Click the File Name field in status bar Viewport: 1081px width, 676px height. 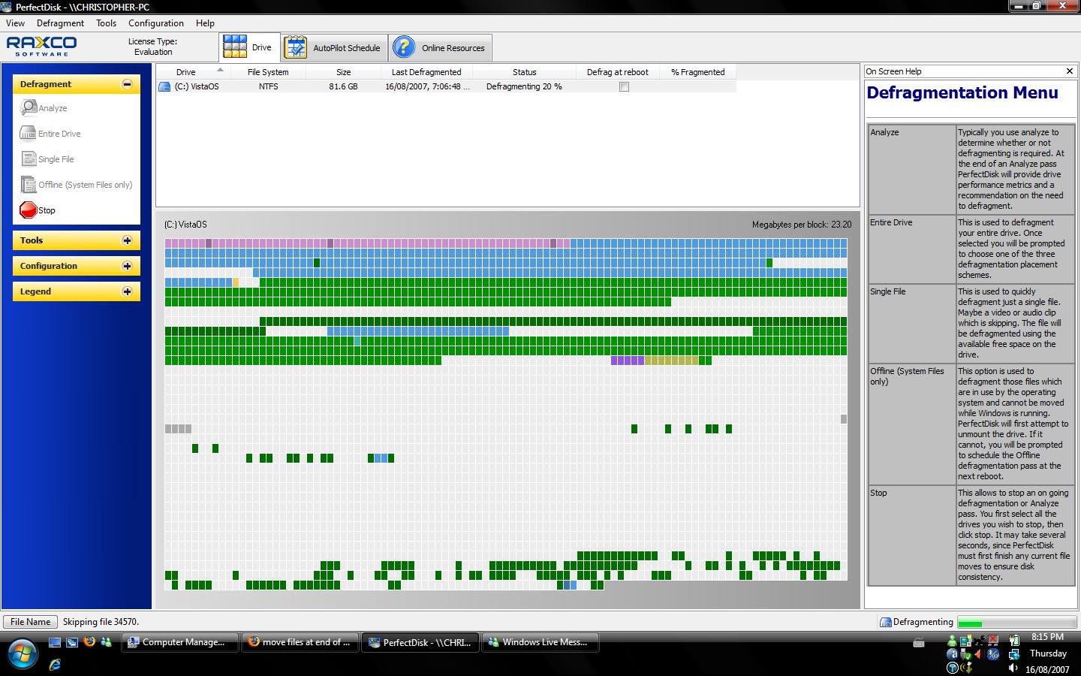(31, 622)
